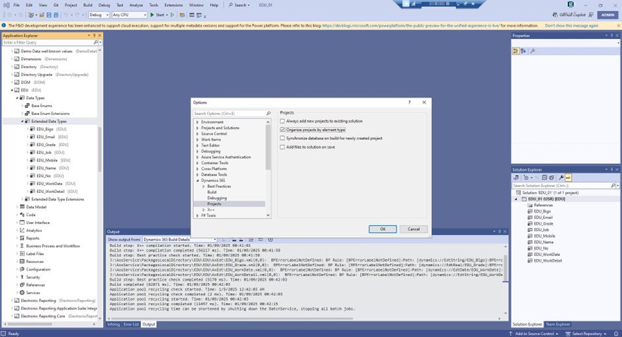The height and width of the screenshot is (337, 622).
Task: Click the Open File toolbar icon
Action: tap(42, 15)
